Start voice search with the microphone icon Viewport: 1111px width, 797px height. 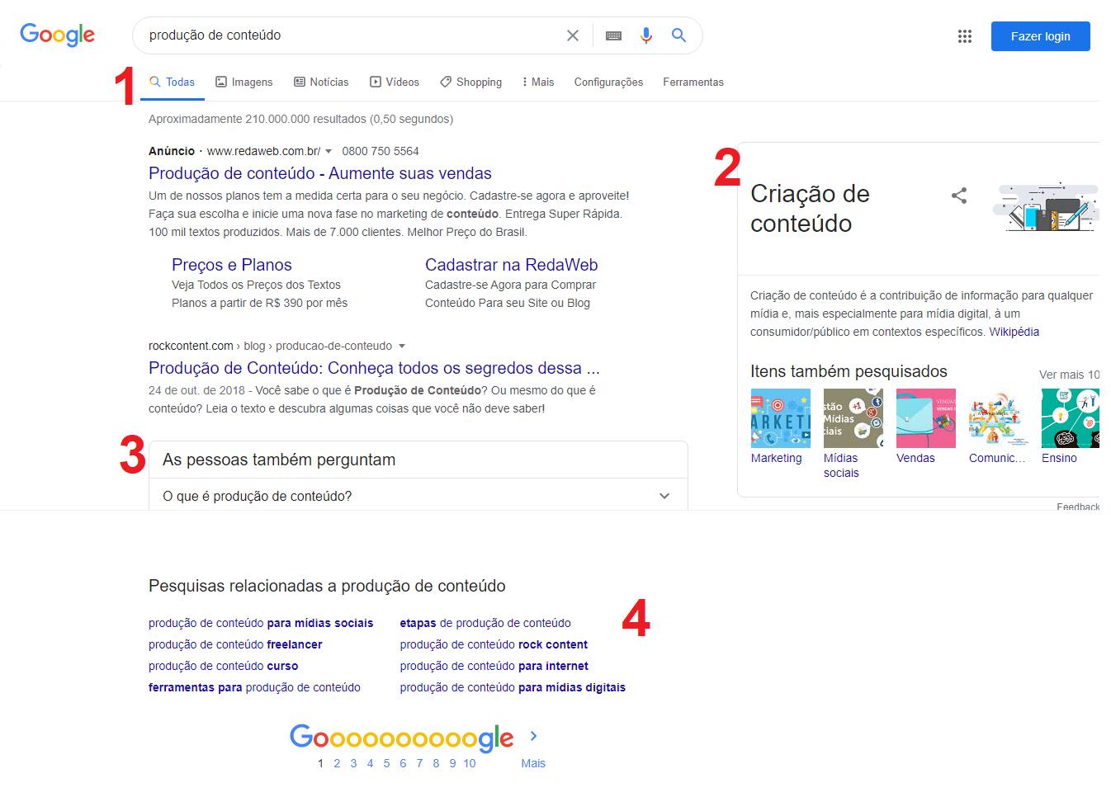click(x=646, y=35)
